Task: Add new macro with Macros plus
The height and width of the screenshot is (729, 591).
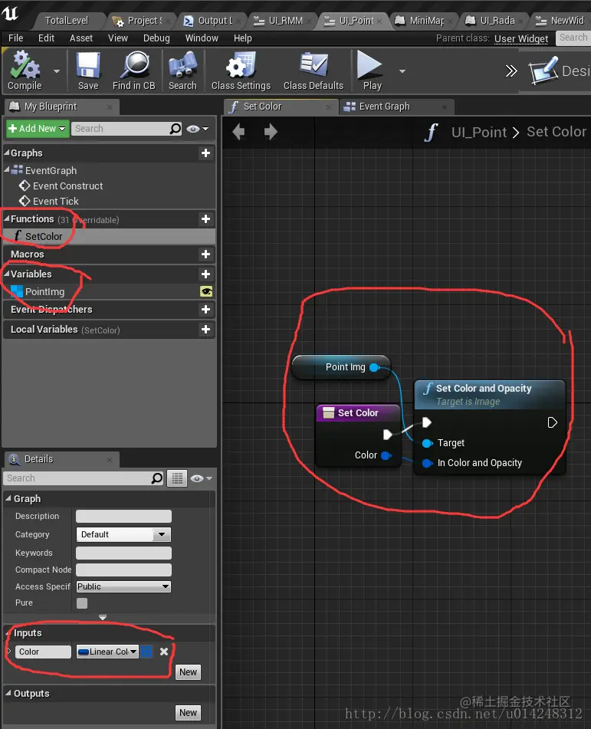Action: (x=205, y=254)
